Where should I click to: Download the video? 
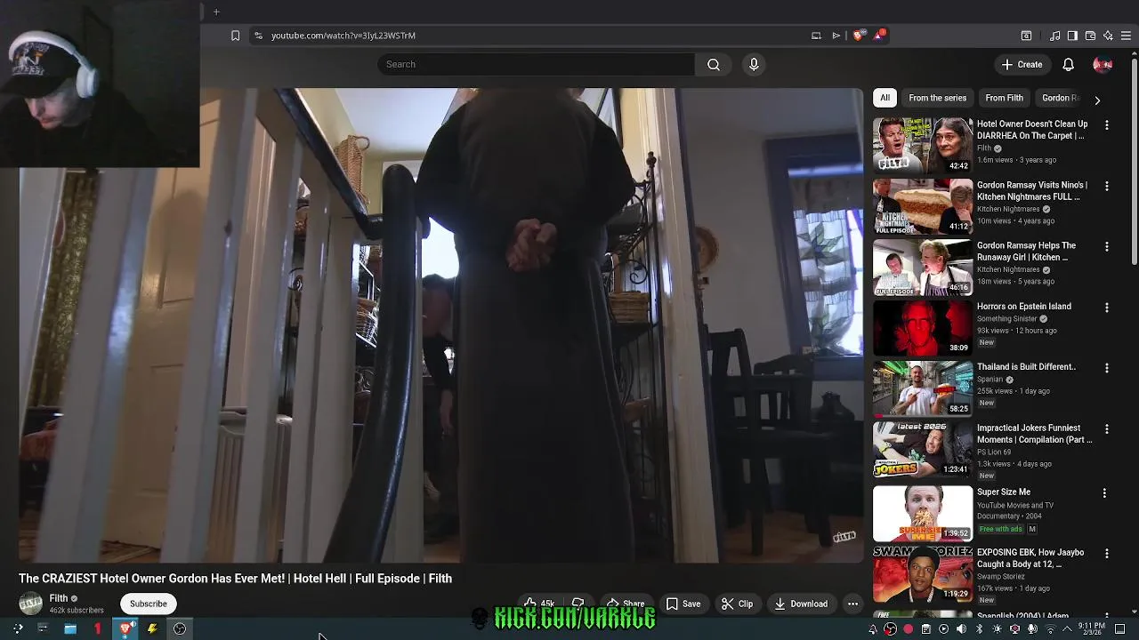coord(801,604)
